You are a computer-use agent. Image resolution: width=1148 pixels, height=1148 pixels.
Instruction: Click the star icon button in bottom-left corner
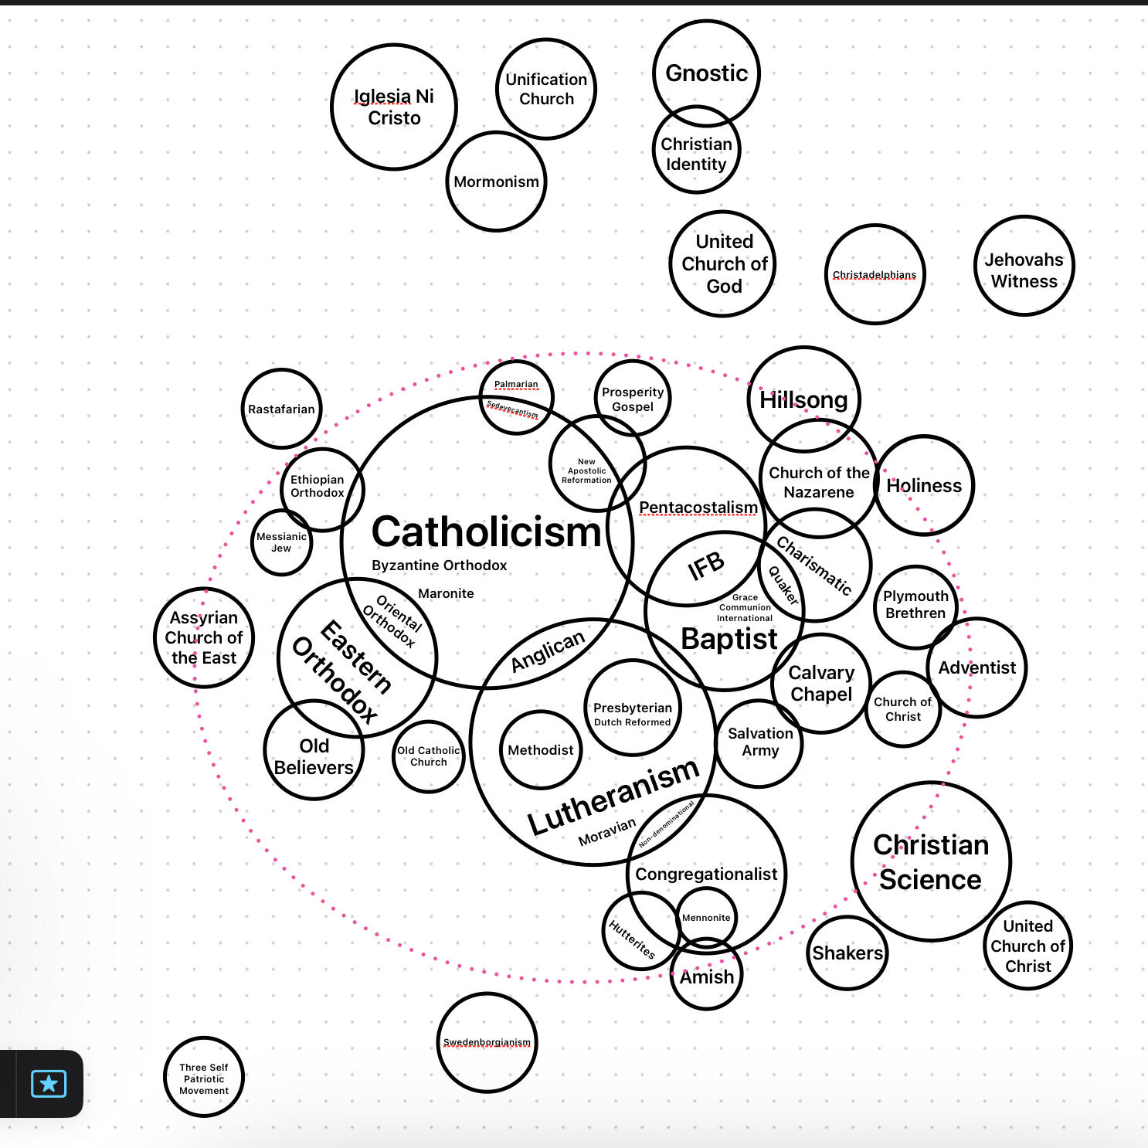pos(48,1083)
